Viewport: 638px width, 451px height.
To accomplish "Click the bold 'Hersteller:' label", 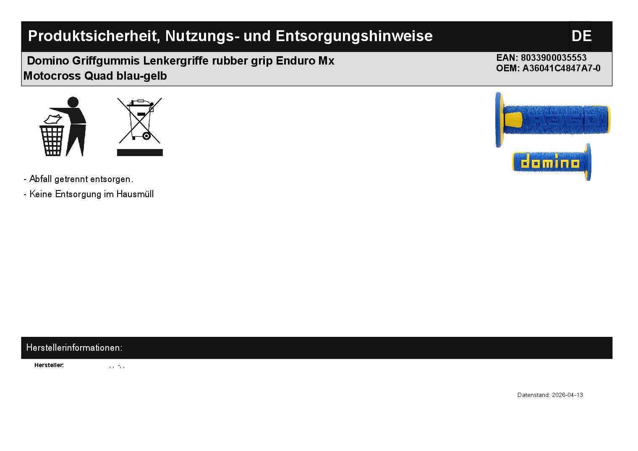I will [x=49, y=365].
